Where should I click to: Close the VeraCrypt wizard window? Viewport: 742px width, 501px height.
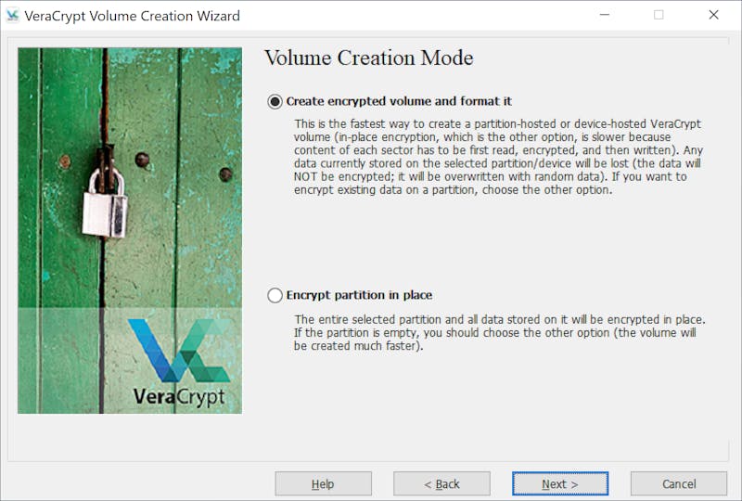tap(713, 15)
